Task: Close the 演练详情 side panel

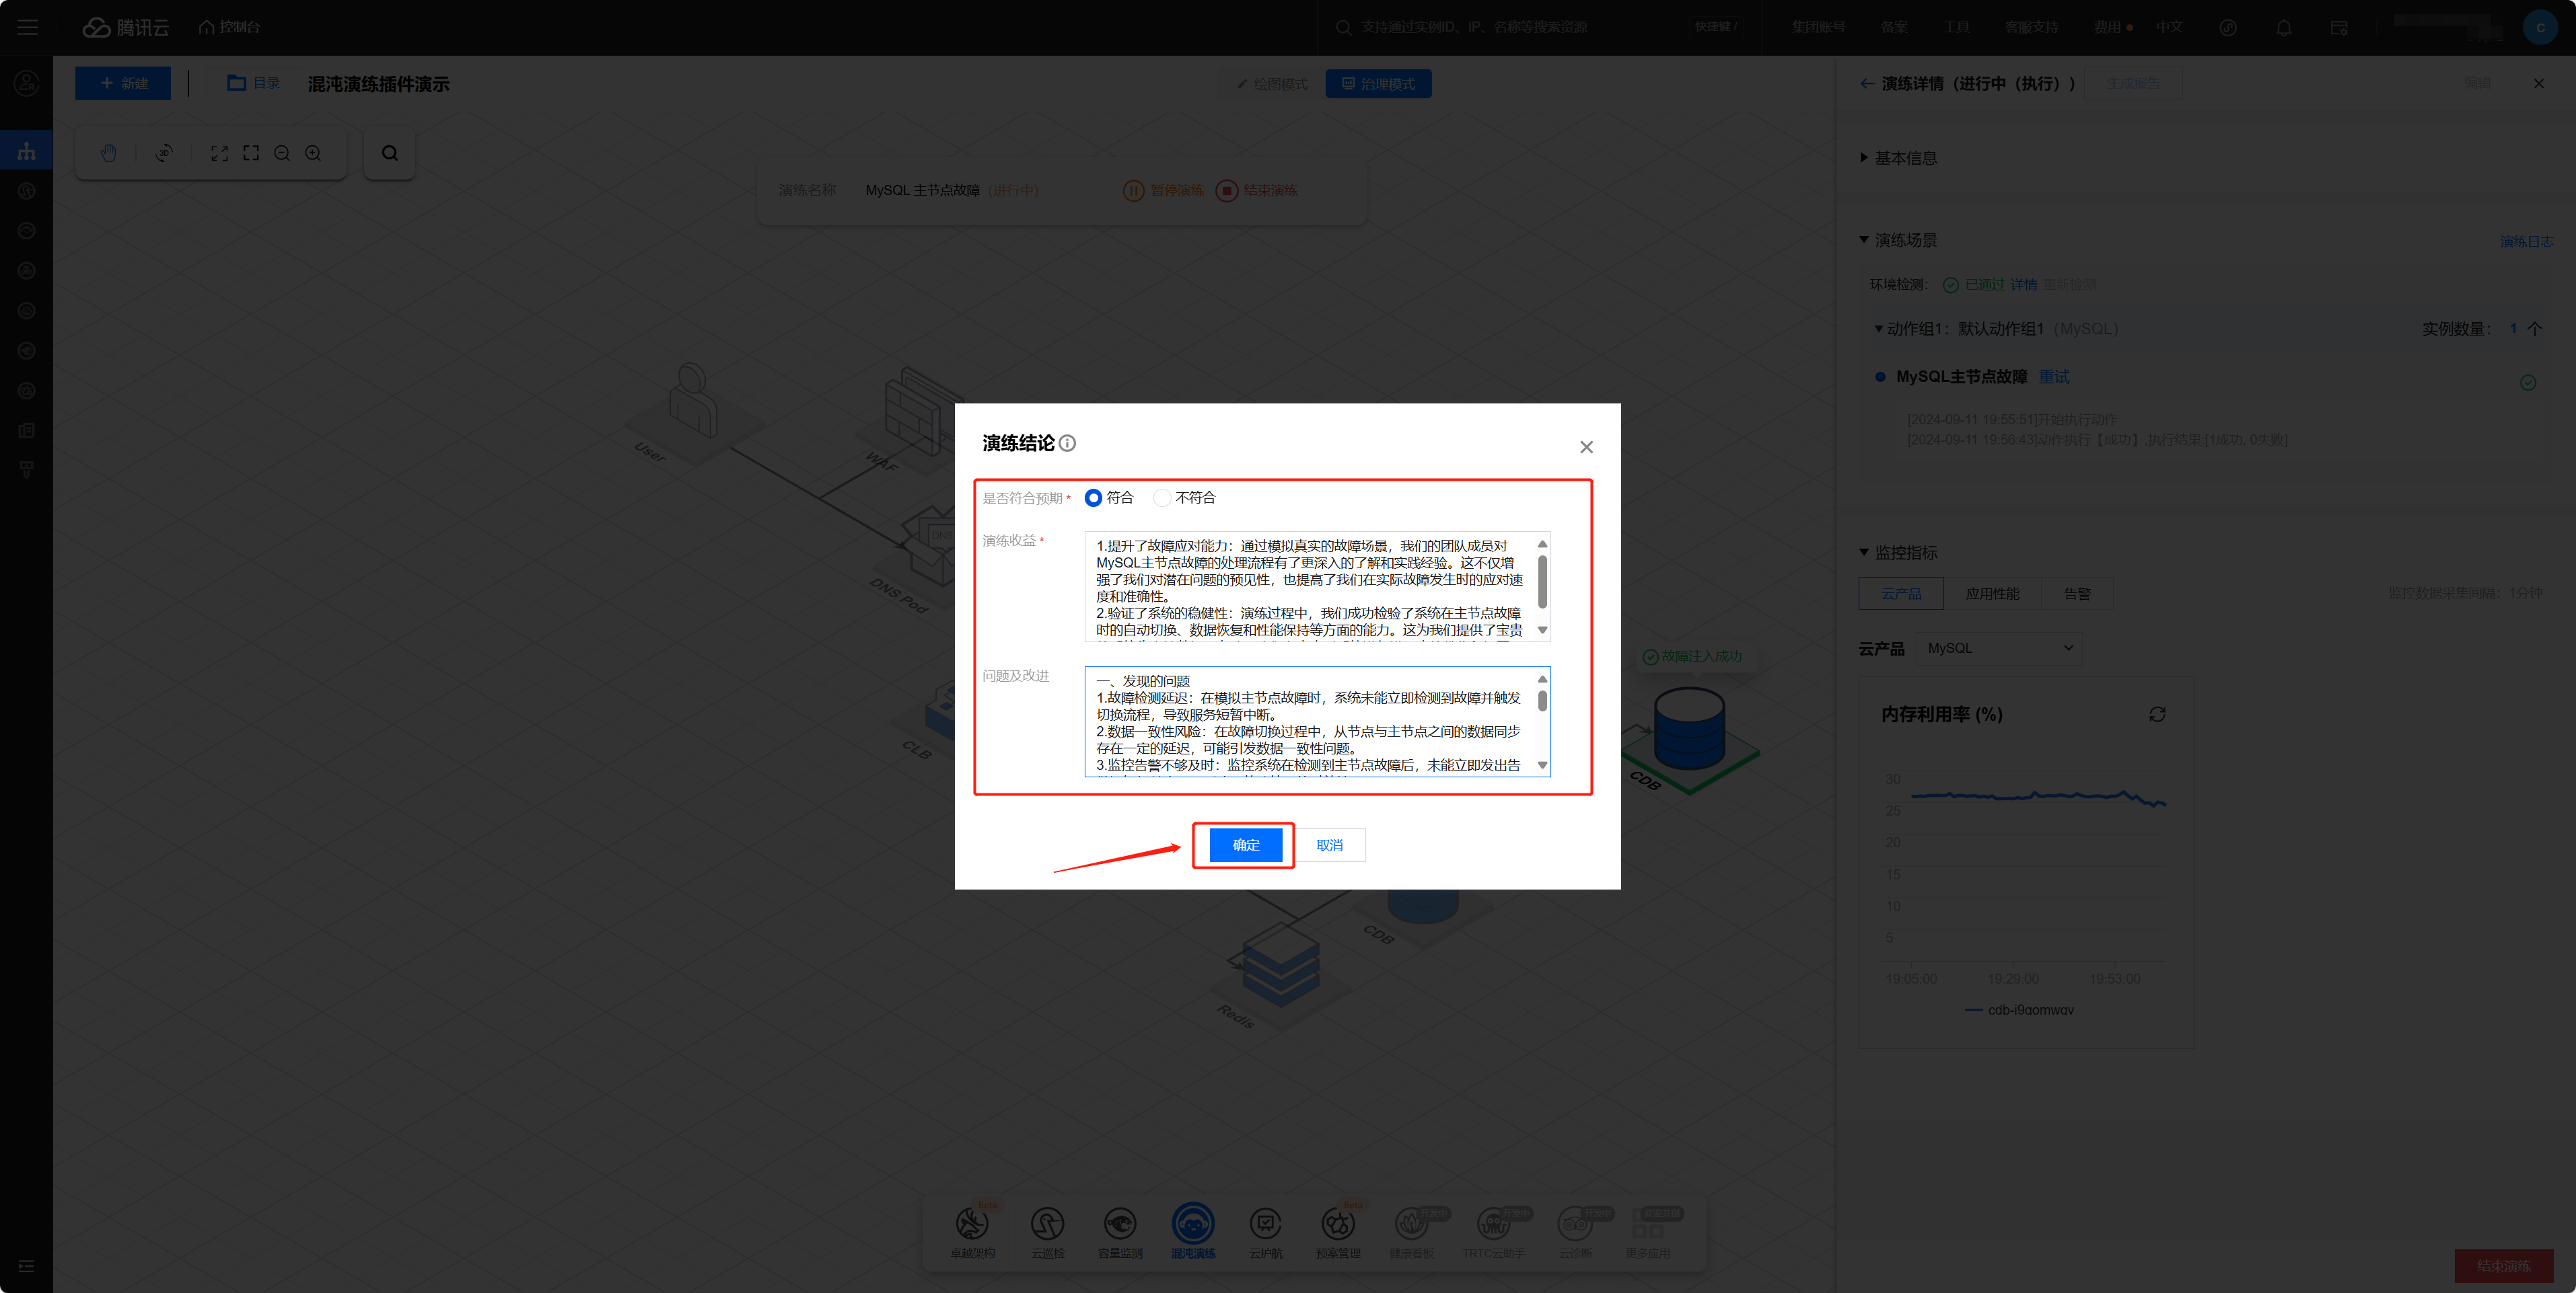Action: click(x=2538, y=84)
